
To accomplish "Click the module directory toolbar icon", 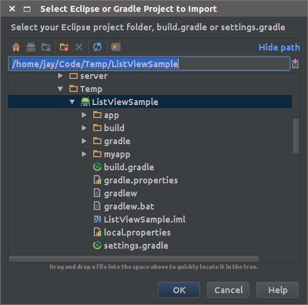I will (46, 47).
